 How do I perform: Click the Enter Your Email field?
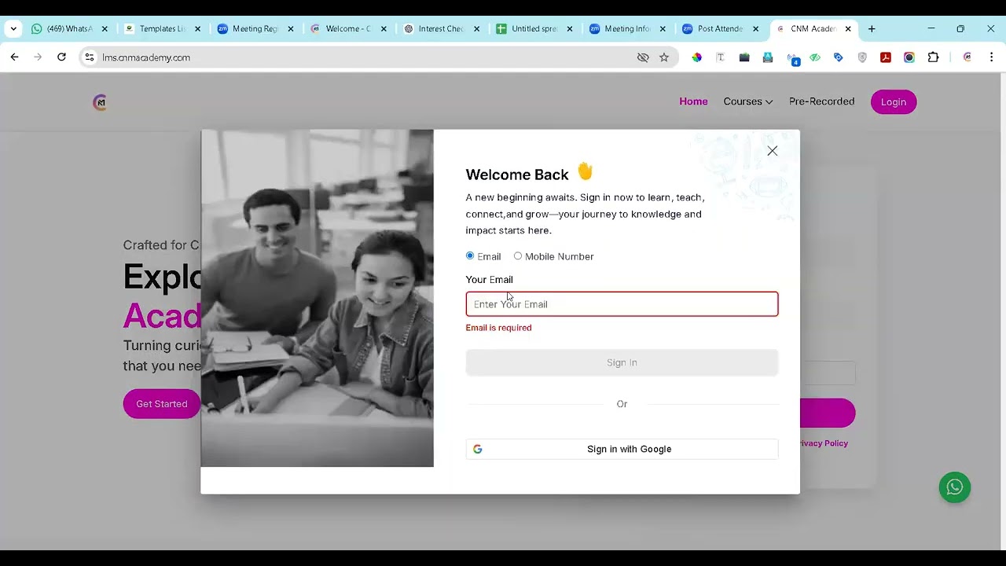pyautogui.click(x=622, y=304)
